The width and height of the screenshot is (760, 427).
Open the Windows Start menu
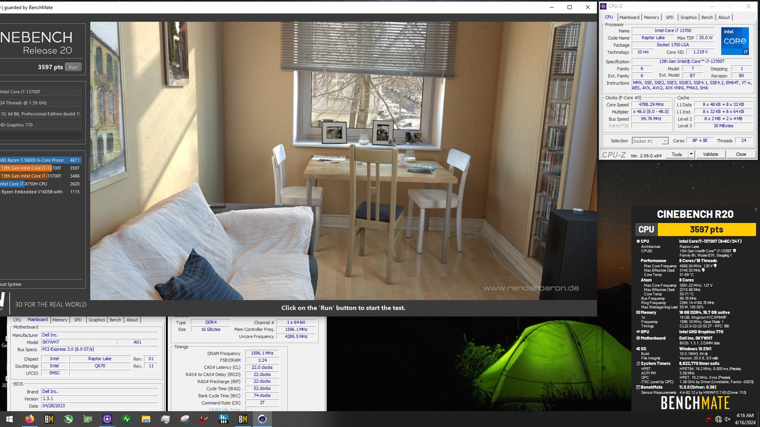pyautogui.click(x=9, y=419)
